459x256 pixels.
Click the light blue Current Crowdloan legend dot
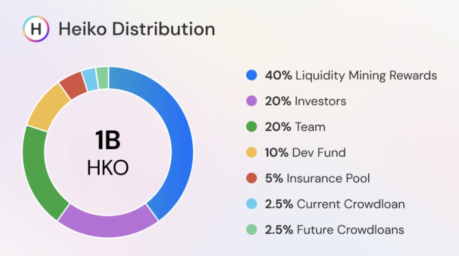251,204
